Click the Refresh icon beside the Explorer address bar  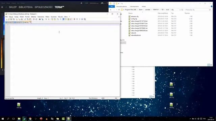tap(182, 10)
